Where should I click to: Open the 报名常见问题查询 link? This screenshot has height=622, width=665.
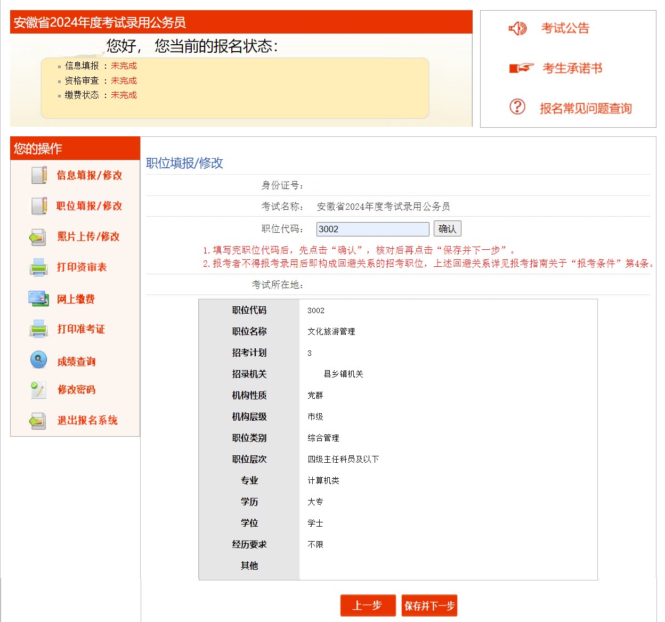click(x=586, y=109)
